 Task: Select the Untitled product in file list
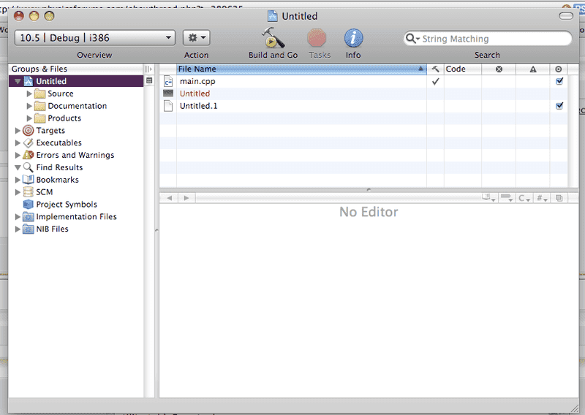[x=195, y=94]
